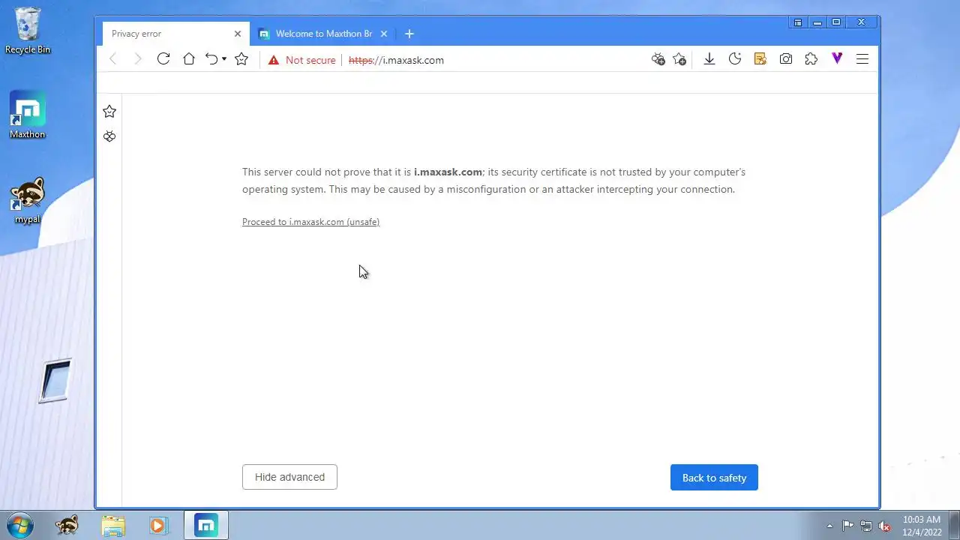Open the media player taskbar icon
960x540 pixels.
coord(158,525)
